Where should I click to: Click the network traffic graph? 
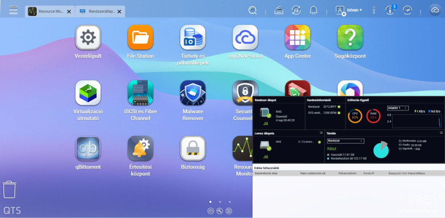point(417,121)
